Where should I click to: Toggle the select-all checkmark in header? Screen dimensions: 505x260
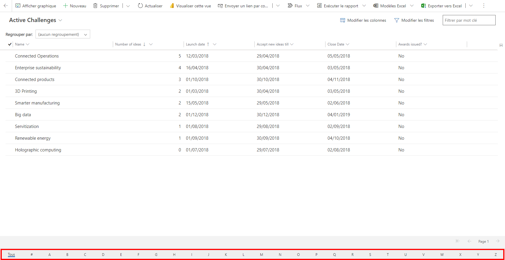coord(10,44)
